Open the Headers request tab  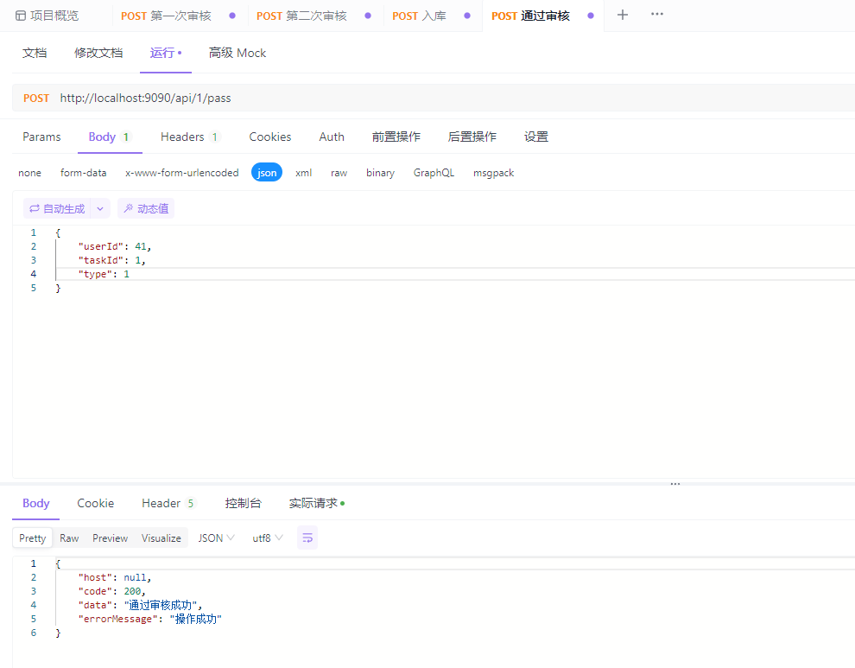coord(182,137)
